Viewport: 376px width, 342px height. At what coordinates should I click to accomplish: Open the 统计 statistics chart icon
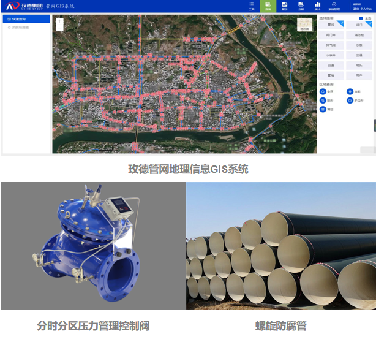(x=317, y=6)
